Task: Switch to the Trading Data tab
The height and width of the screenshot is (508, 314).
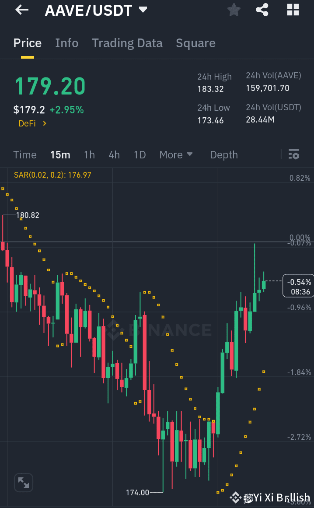Action: (x=127, y=43)
